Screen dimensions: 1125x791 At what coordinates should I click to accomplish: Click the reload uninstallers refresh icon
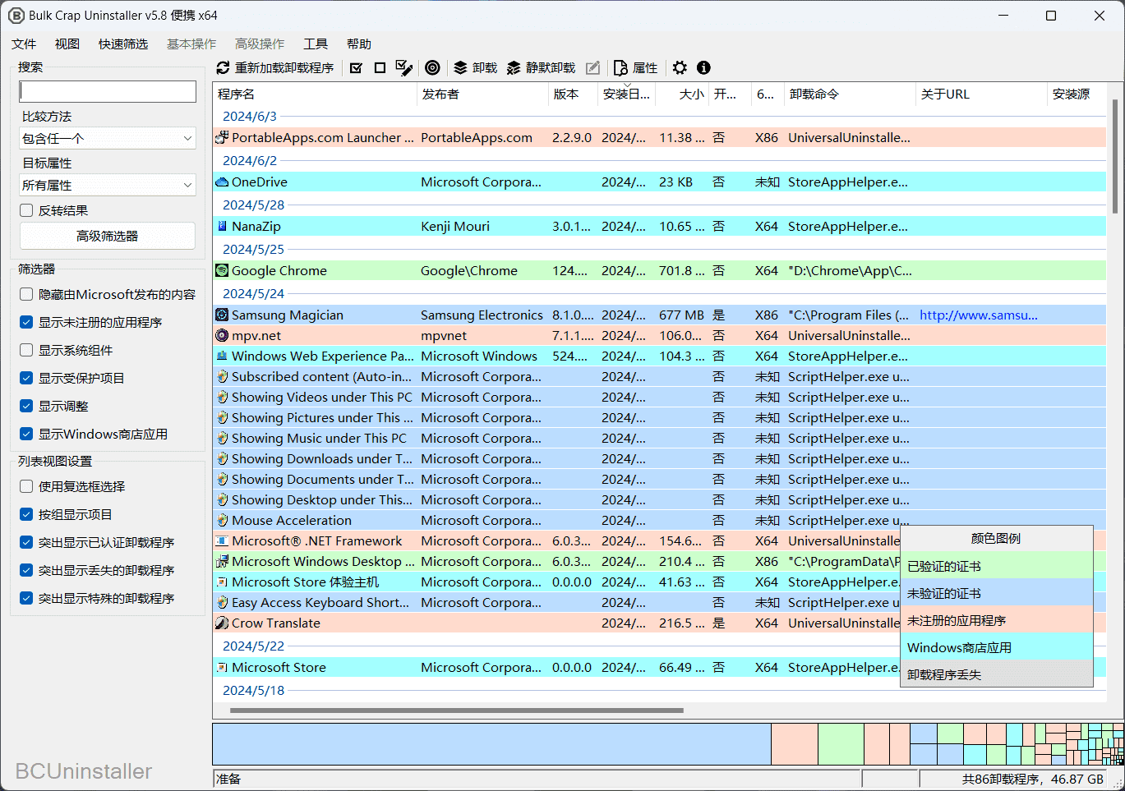(x=223, y=67)
